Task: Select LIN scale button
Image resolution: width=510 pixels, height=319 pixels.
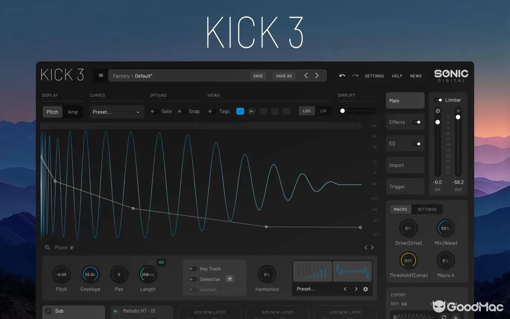Action: (323, 111)
